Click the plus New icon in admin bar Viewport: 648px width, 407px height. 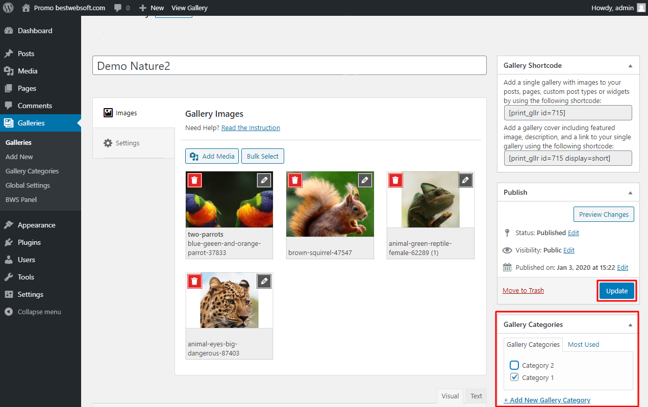click(x=143, y=8)
